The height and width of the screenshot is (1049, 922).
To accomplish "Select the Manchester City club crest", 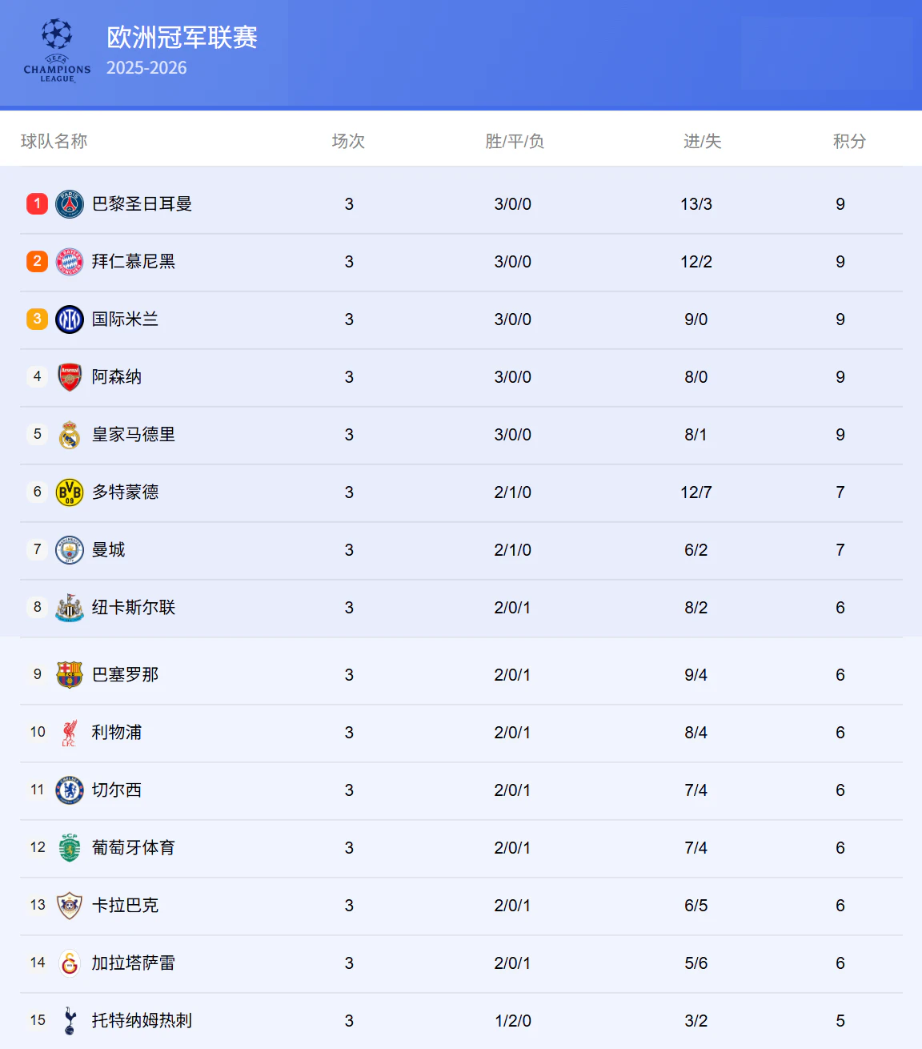I will tap(70, 550).
